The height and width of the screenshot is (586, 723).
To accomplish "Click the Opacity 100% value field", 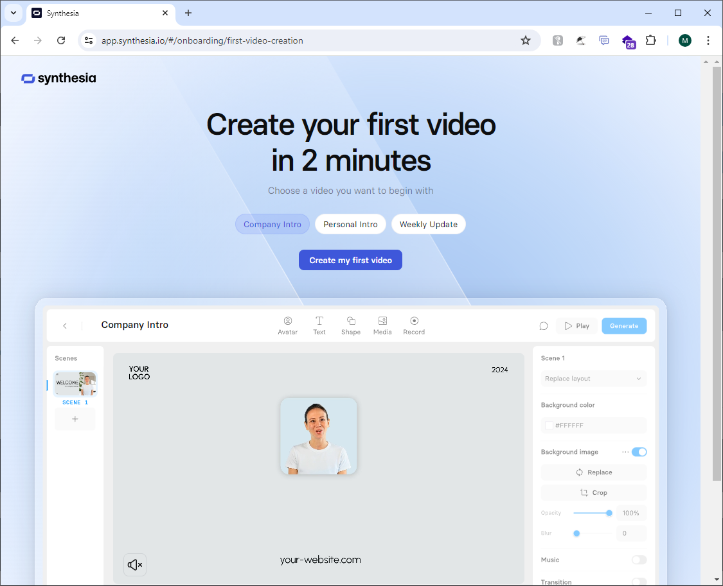I will pyautogui.click(x=631, y=513).
